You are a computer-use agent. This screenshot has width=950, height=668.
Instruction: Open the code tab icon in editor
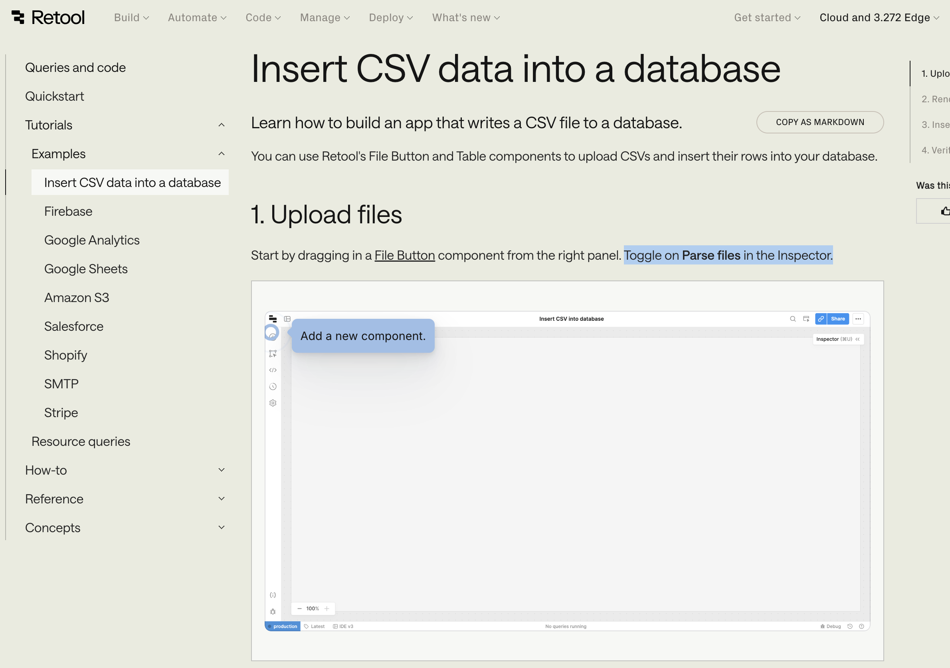pyautogui.click(x=273, y=370)
